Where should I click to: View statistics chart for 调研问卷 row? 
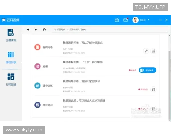point(153,51)
